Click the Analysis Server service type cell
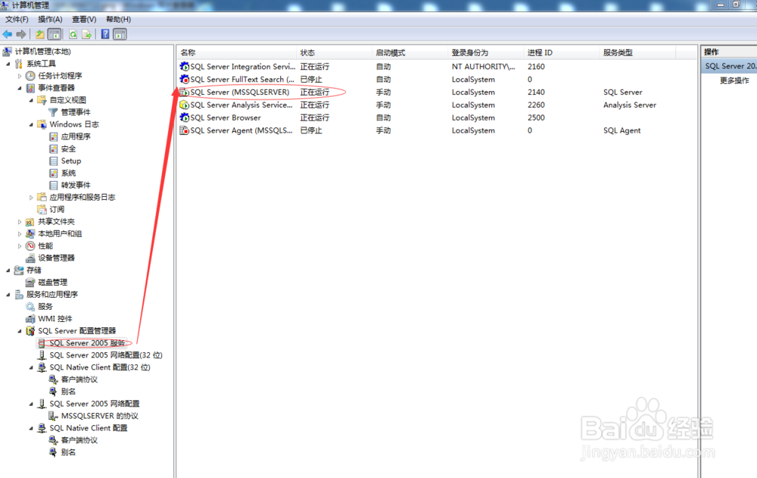 pyautogui.click(x=630, y=105)
